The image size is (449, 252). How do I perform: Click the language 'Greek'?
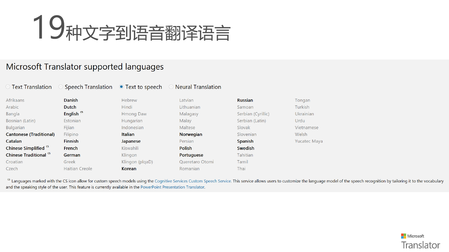[x=69, y=162]
